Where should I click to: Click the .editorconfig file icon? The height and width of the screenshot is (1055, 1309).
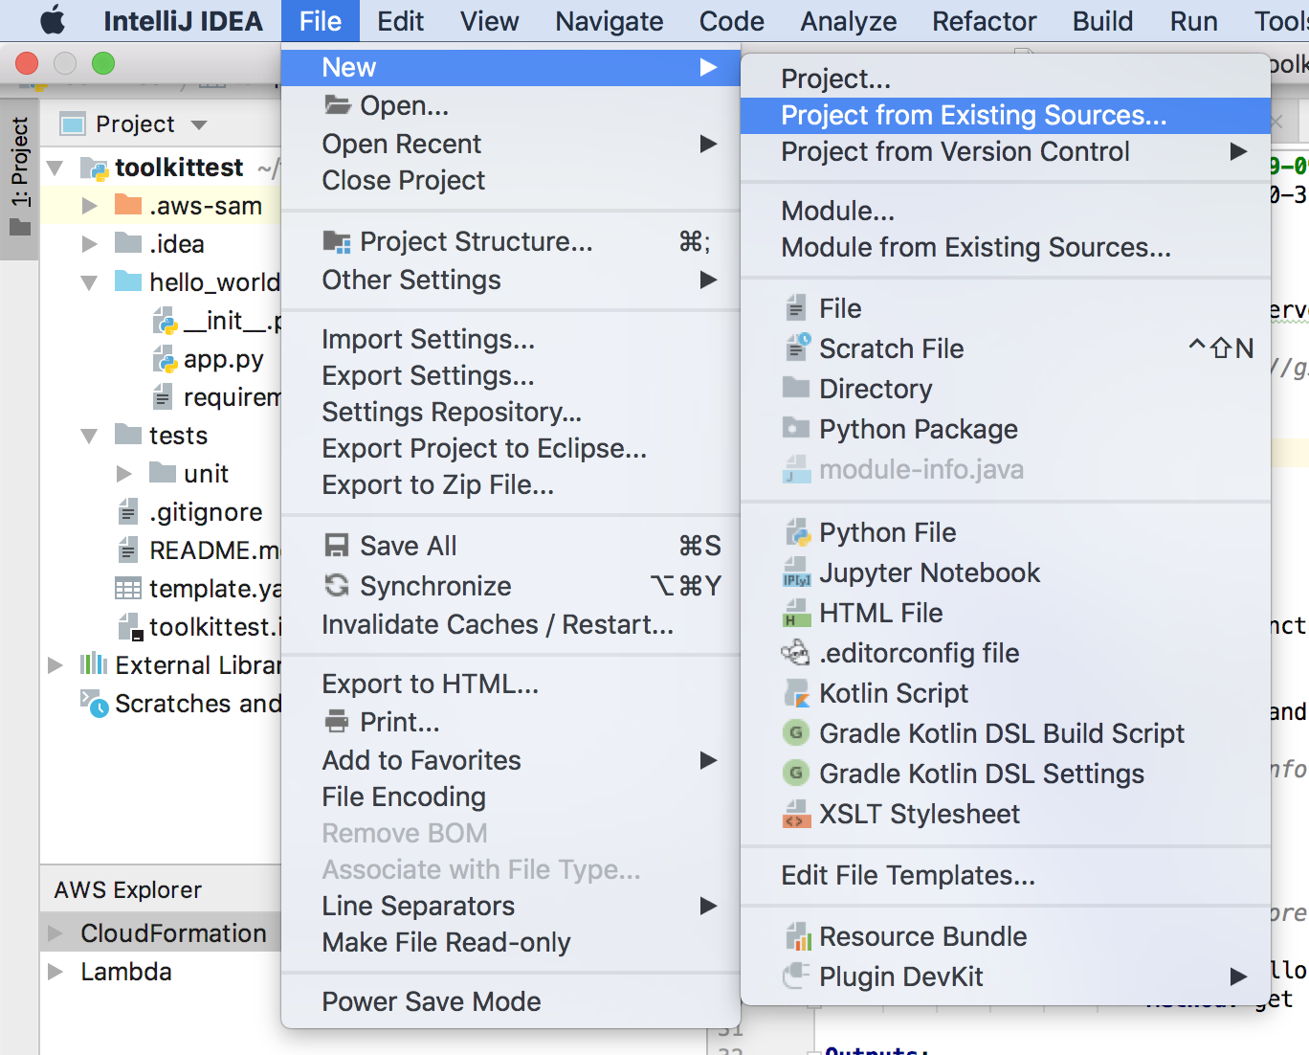[x=796, y=653]
